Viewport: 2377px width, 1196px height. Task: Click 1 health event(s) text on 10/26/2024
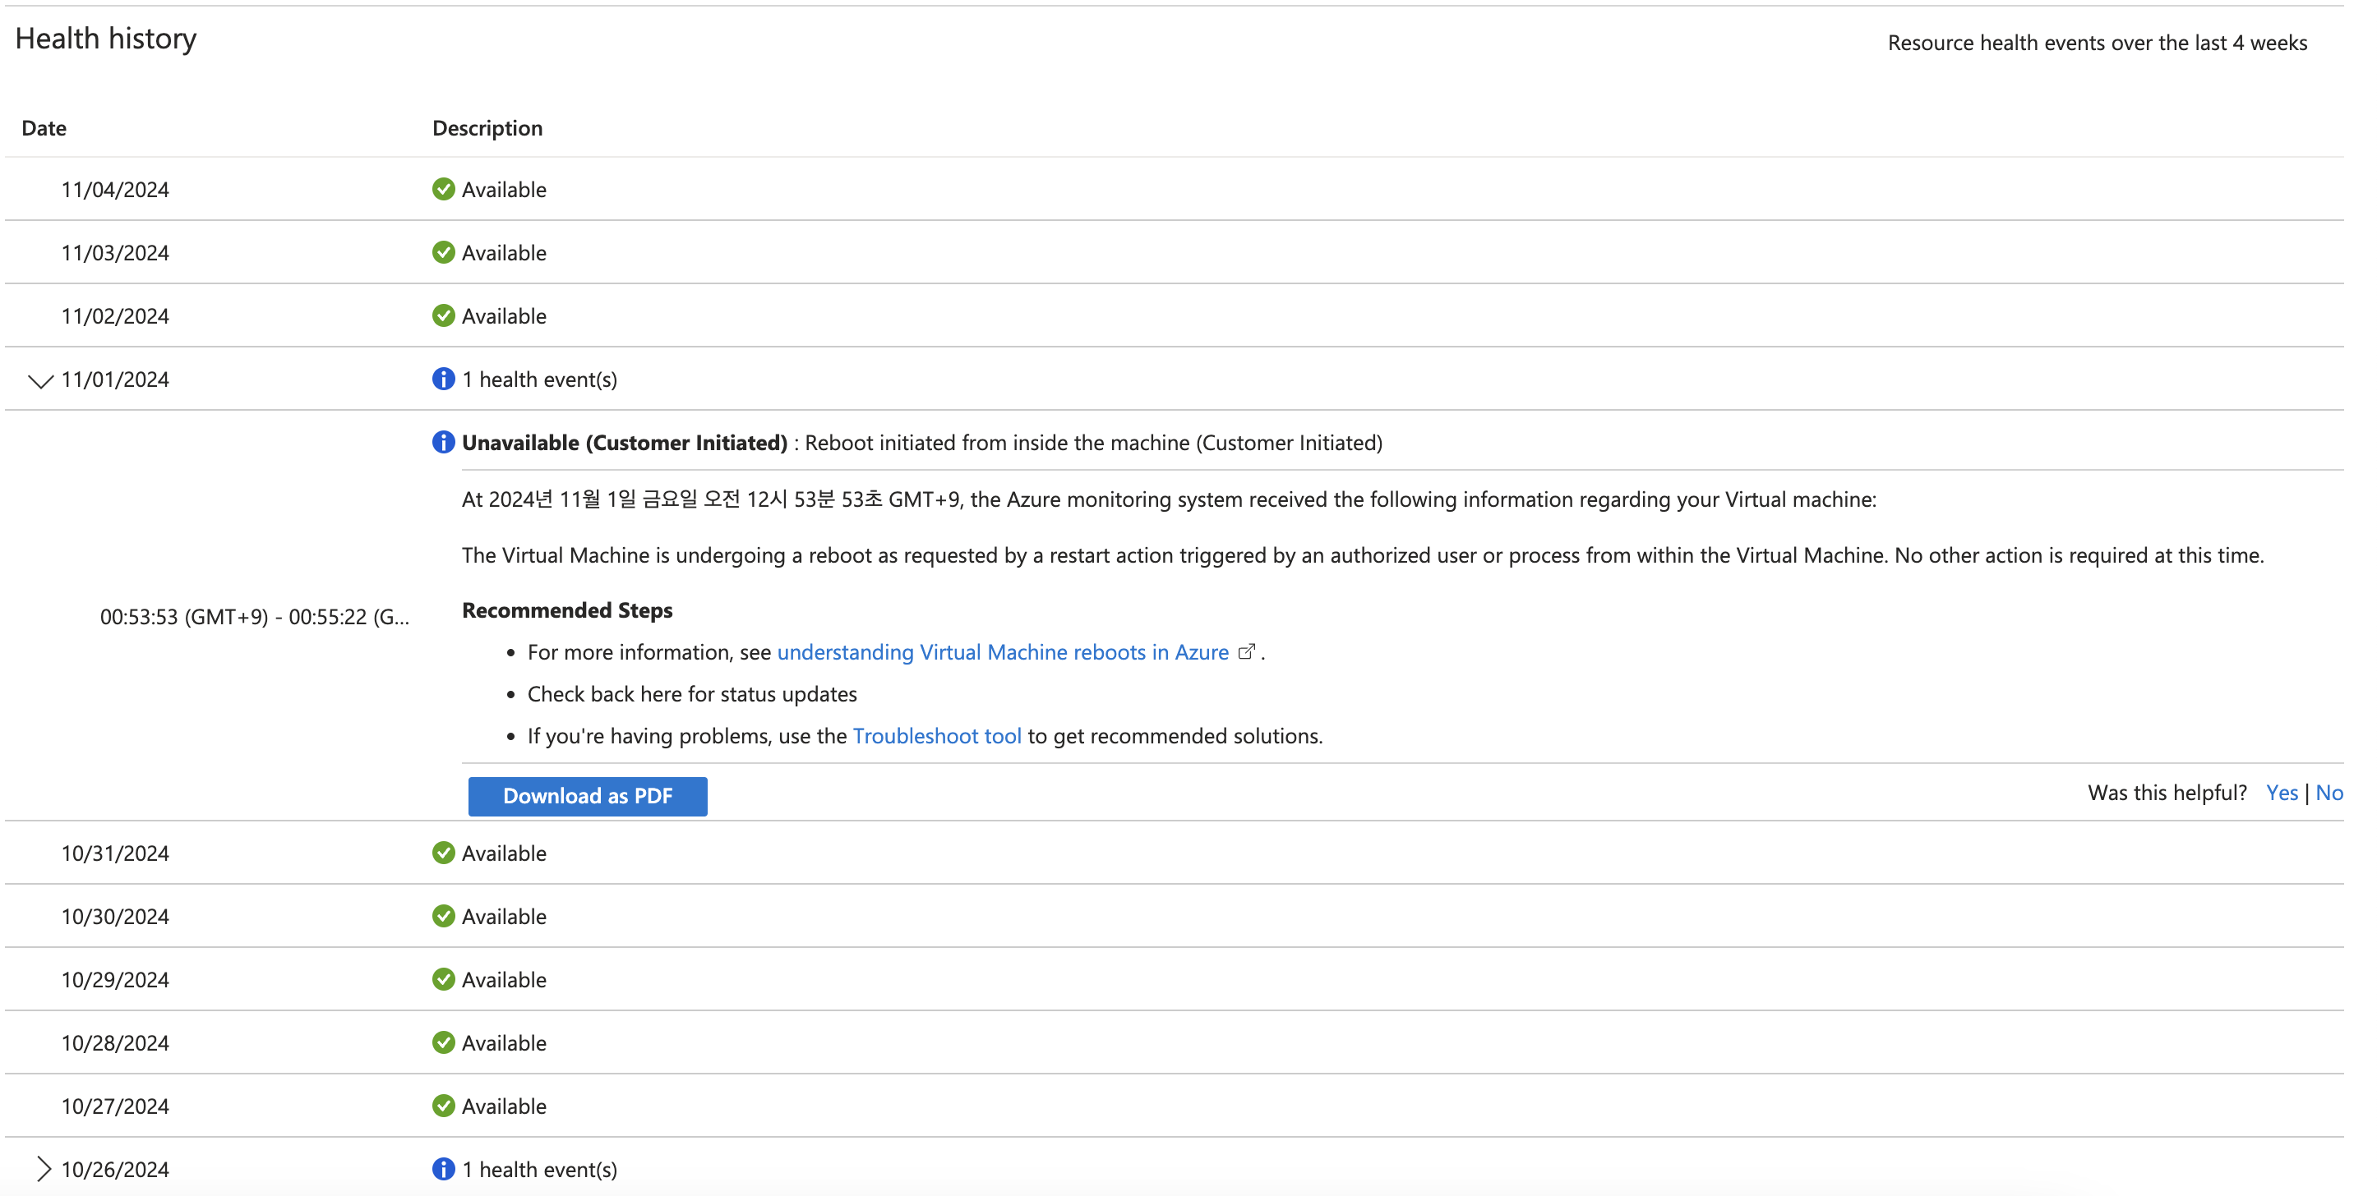[540, 1171]
